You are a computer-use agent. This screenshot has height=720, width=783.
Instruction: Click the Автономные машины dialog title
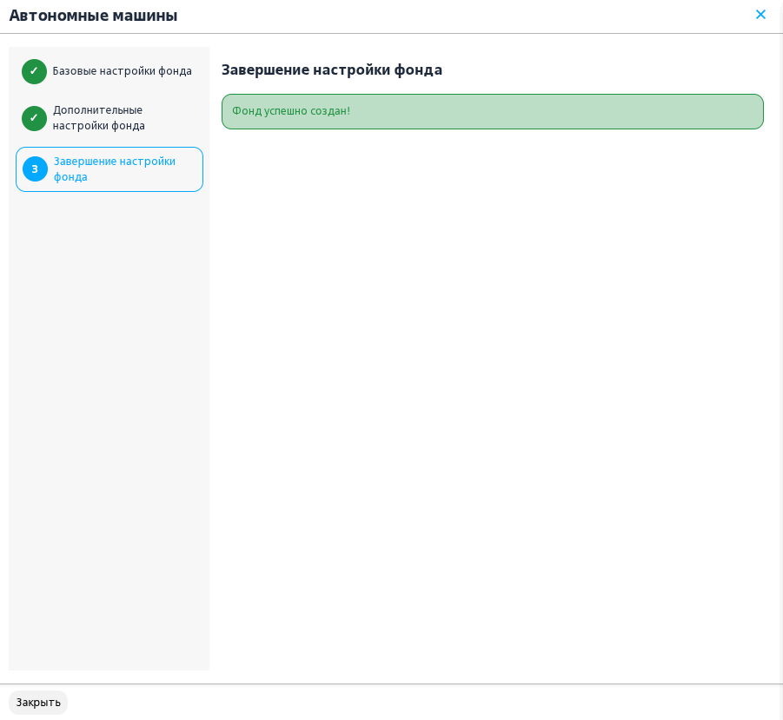pos(93,16)
